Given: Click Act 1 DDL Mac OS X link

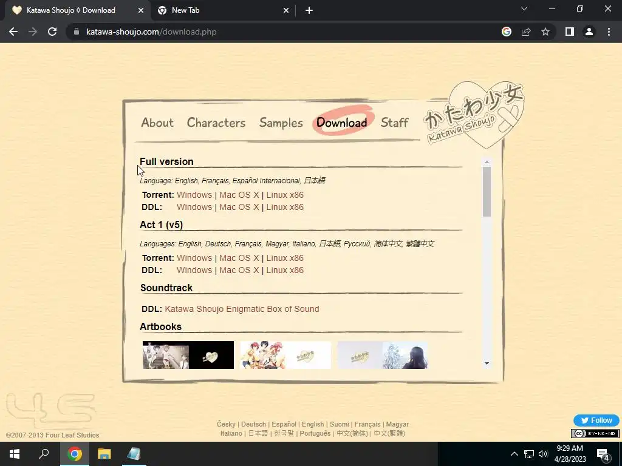Looking at the screenshot, I should click(239, 270).
